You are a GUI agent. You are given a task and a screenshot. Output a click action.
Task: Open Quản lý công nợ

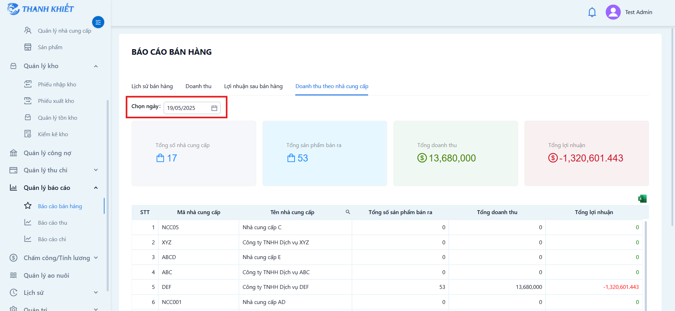47,153
